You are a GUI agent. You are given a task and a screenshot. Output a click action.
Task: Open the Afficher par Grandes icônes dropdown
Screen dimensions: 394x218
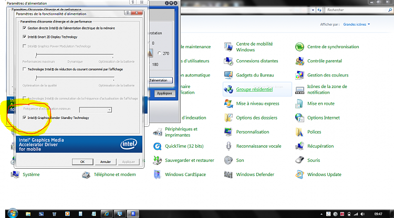[x=357, y=24]
